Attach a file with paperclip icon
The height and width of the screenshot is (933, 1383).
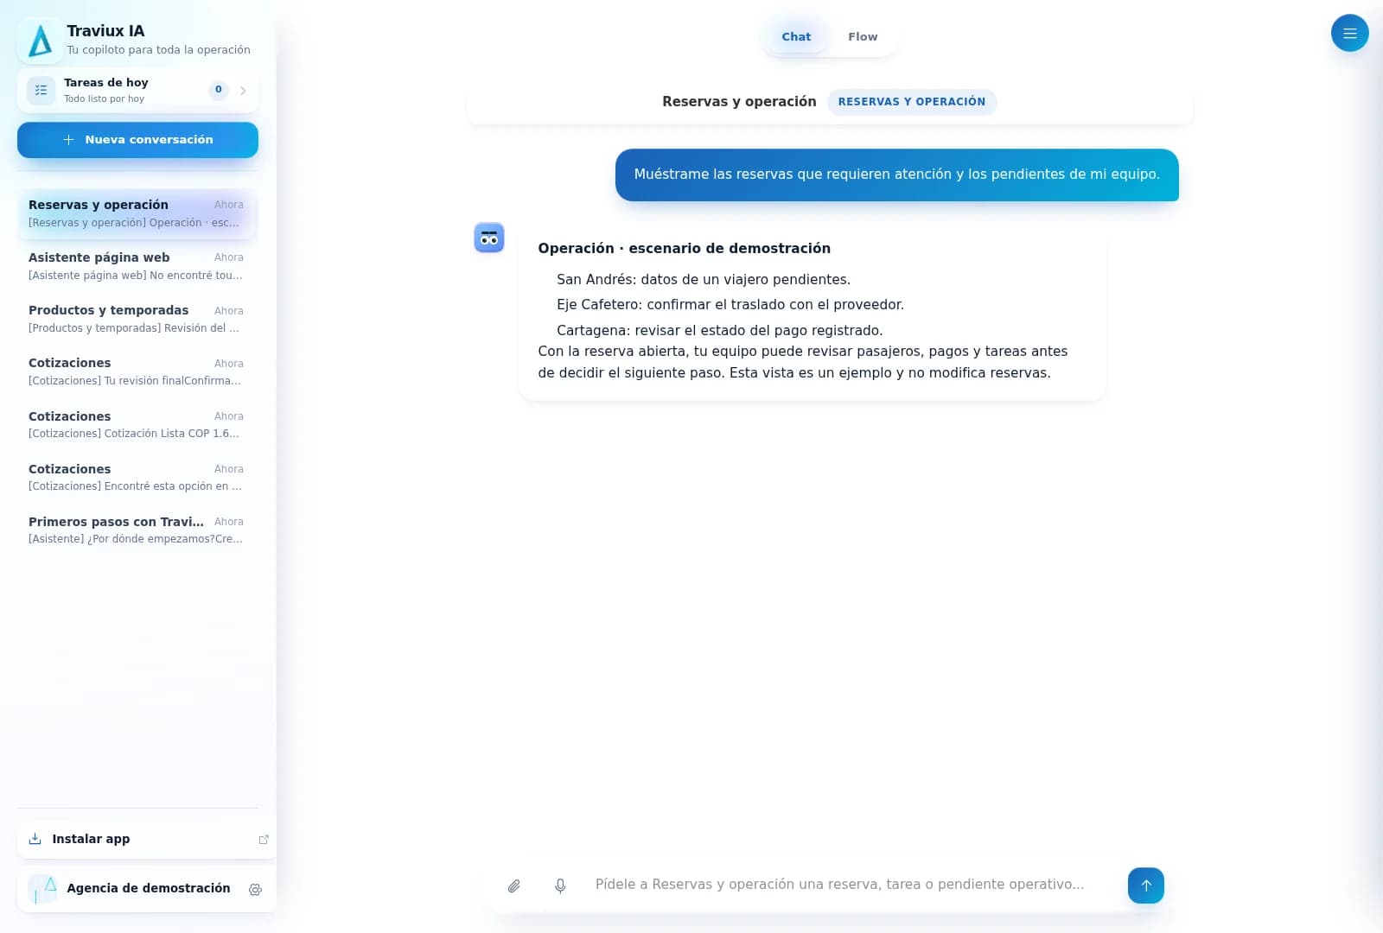[x=513, y=885]
